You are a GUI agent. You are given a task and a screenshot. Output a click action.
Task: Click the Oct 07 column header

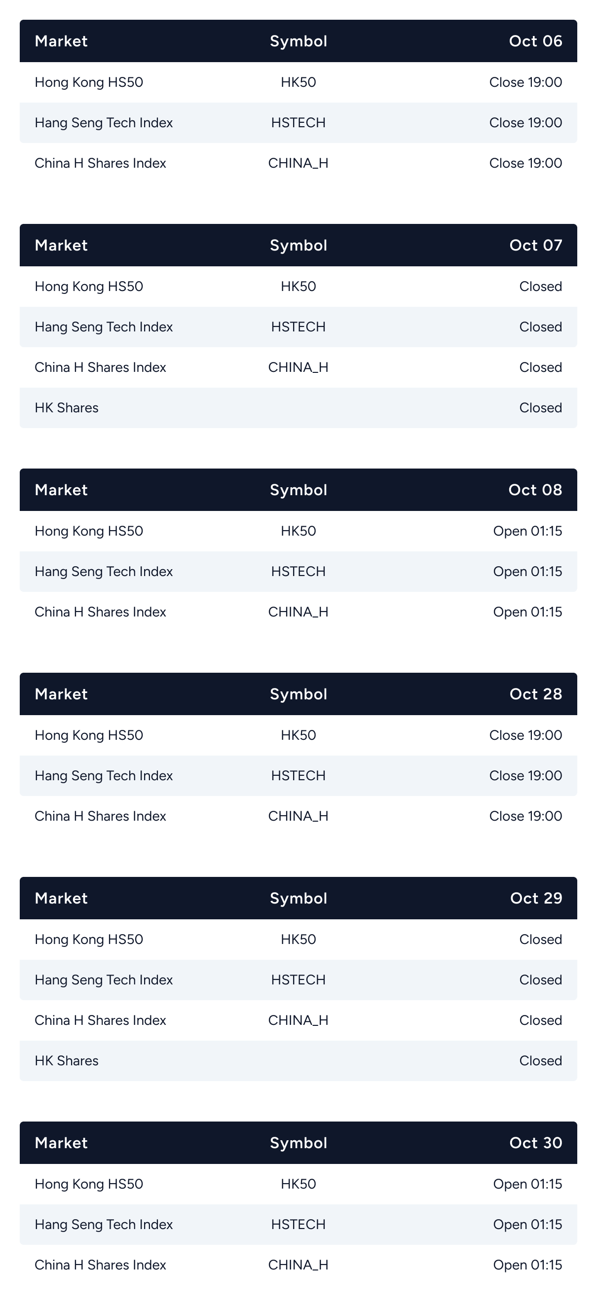pos(535,245)
